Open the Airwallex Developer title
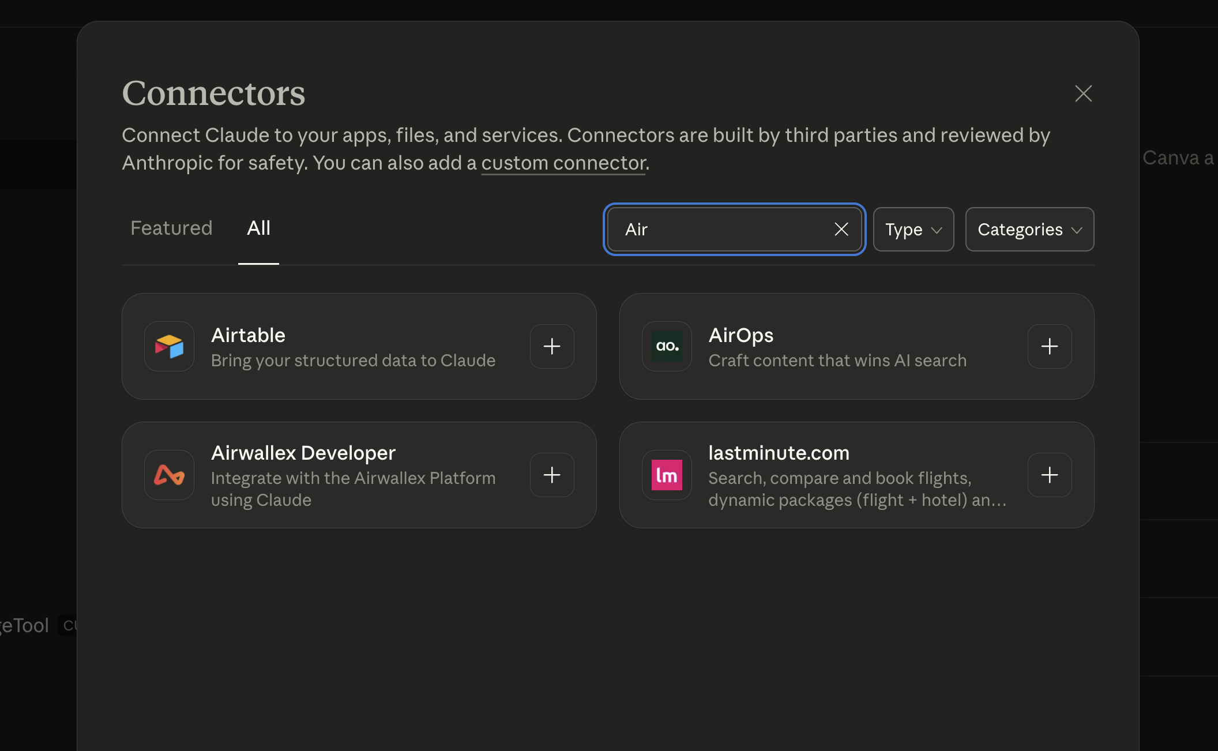1218x751 pixels. [x=303, y=453]
